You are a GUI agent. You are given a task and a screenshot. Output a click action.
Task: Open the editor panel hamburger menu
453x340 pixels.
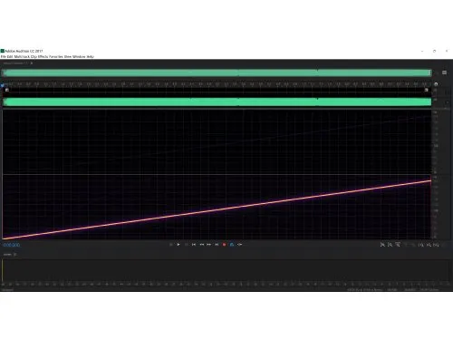(444, 73)
